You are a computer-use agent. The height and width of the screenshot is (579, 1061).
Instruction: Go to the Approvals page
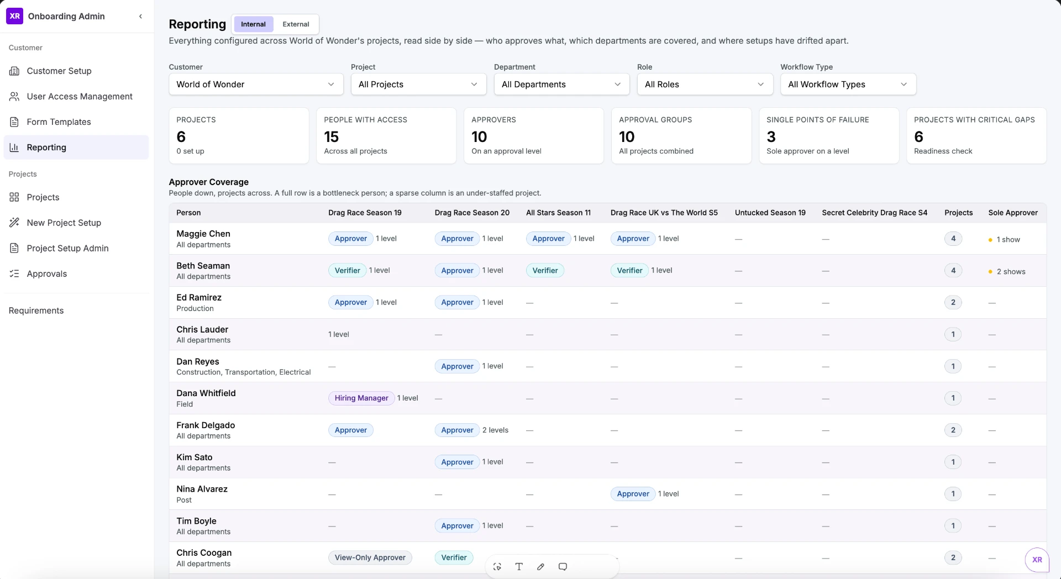76,273
